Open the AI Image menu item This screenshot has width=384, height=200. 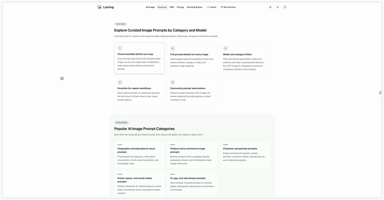(150, 7)
